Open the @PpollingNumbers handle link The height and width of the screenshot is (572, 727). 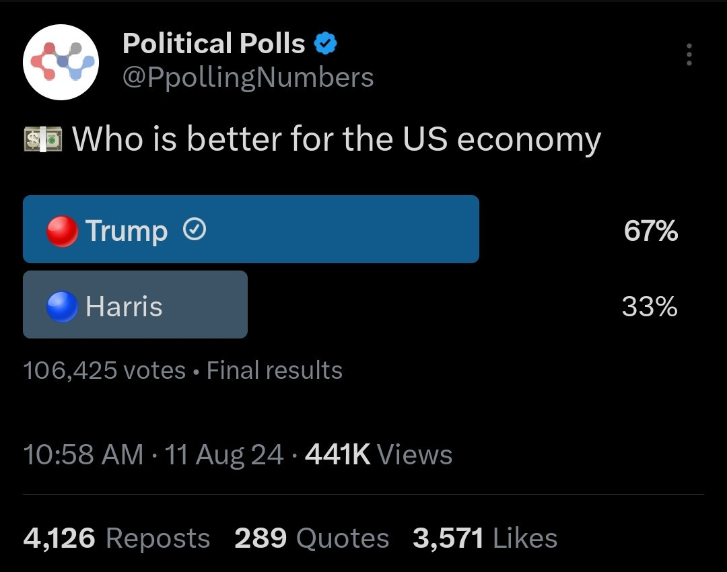248,77
